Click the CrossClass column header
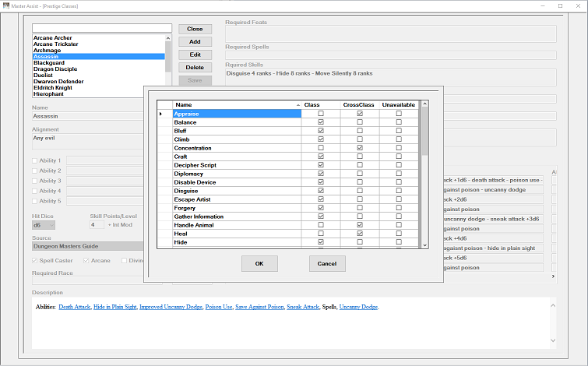This screenshot has height=366, width=588. (x=360, y=104)
